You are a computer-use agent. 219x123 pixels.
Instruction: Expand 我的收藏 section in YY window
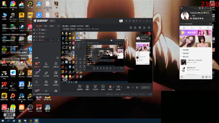pyautogui.click(x=185, y=53)
